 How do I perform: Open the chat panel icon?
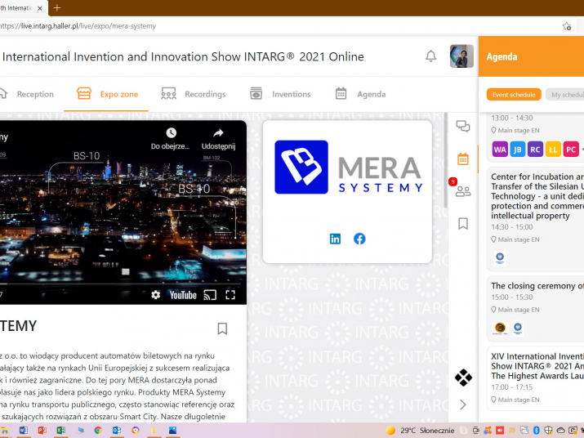click(463, 126)
